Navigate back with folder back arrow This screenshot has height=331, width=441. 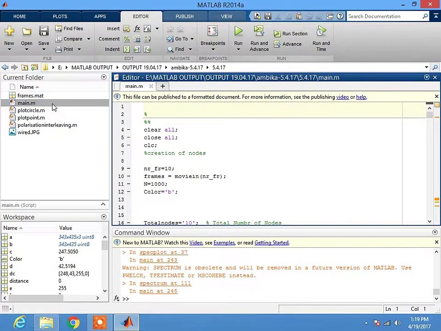coord(5,68)
